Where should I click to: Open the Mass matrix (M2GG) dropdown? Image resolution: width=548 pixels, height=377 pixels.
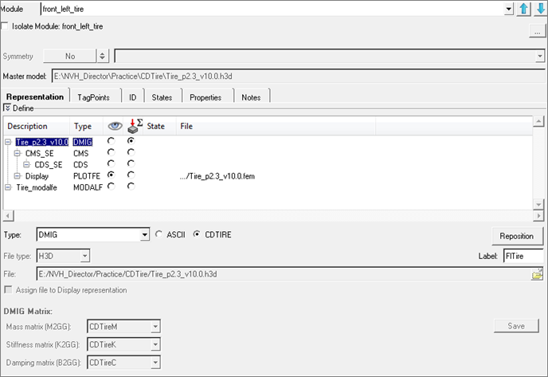pyautogui.click(x=155, y=326)
